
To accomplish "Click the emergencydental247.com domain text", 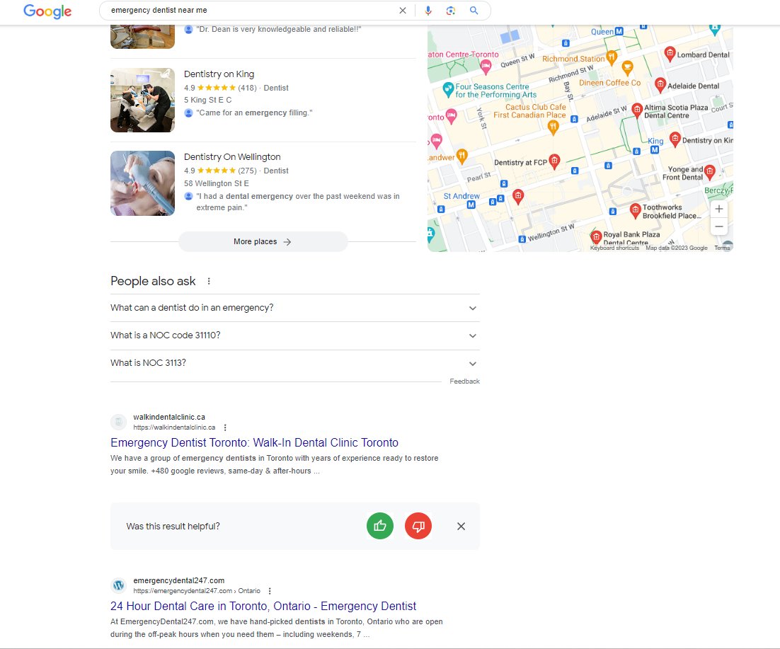I will (178, 580).
